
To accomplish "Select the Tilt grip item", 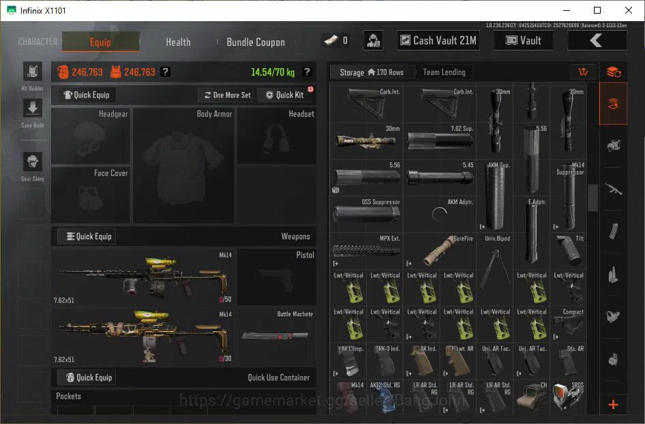I will [568, 250].
